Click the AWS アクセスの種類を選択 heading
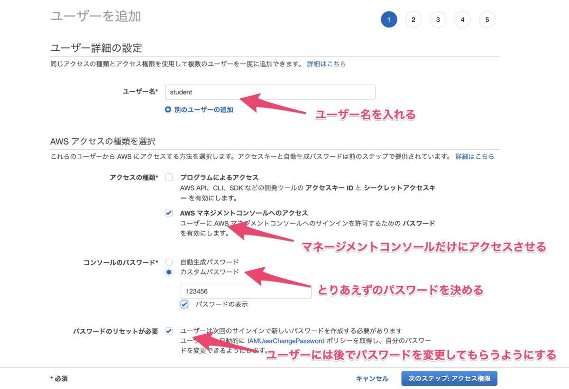 coord(103,141)
